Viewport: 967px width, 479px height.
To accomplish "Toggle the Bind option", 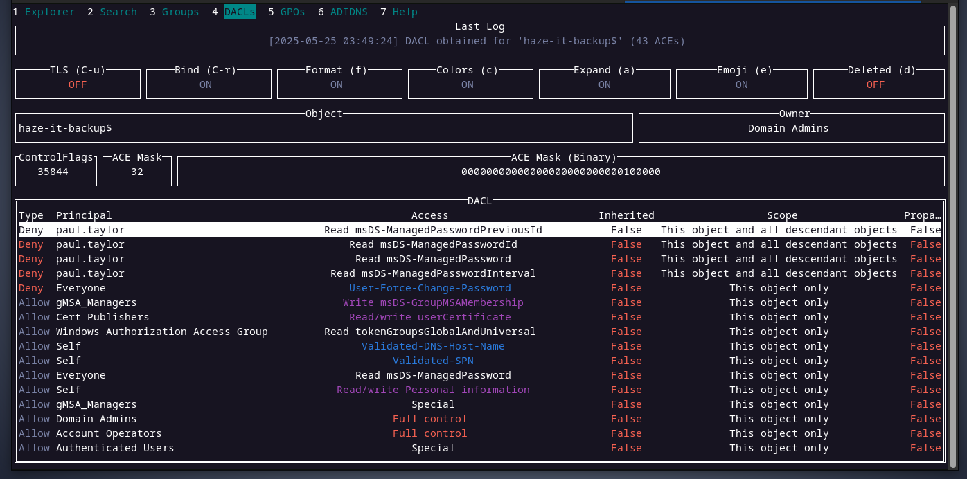I will 206,84.
